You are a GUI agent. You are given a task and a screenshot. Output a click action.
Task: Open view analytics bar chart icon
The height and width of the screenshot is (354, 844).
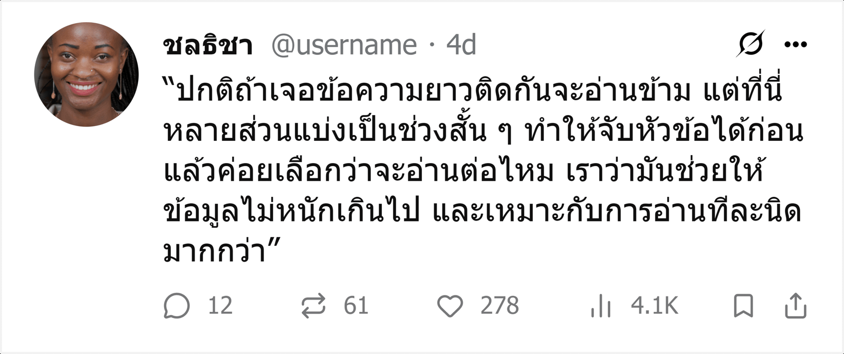600,306
